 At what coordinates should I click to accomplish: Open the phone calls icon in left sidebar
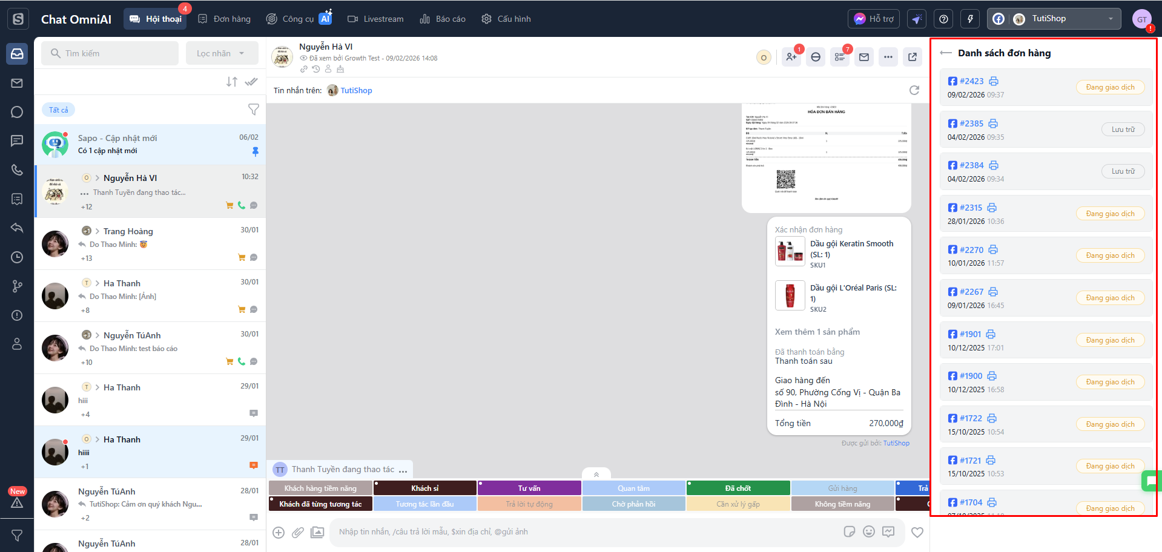point(17,170)
